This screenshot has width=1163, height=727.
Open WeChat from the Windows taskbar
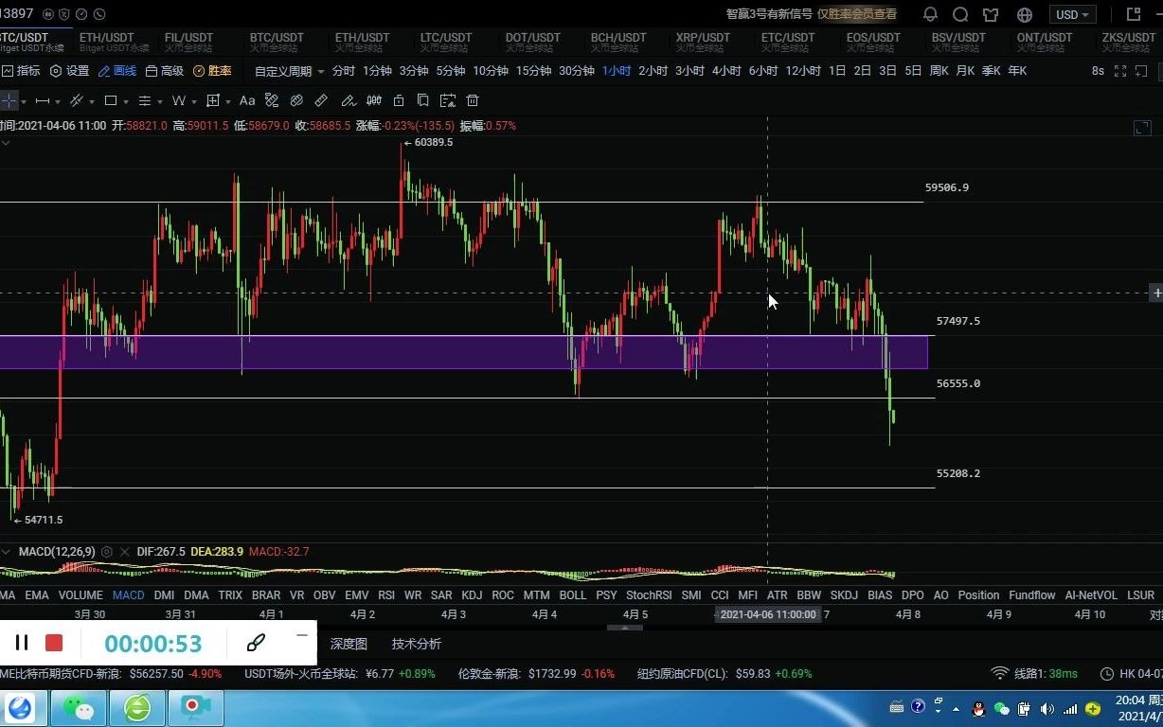[x=77, y=708]
